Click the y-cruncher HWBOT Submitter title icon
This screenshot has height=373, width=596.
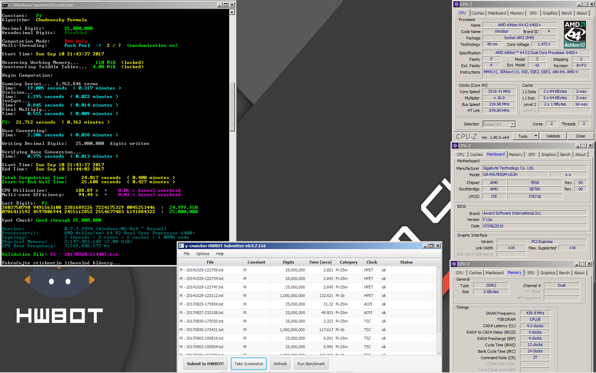(181, 246)
